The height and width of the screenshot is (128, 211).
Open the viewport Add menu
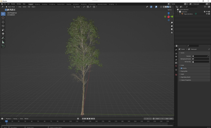click(x=29, y=7)
